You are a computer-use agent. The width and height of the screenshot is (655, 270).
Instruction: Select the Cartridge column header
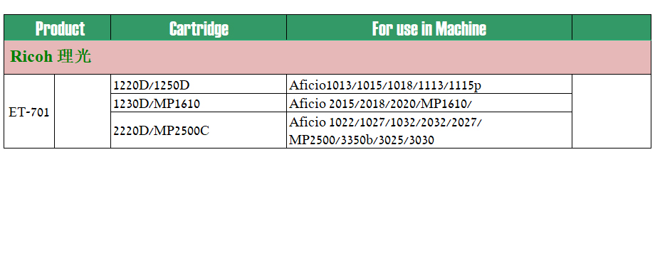(x=199, y=28)
